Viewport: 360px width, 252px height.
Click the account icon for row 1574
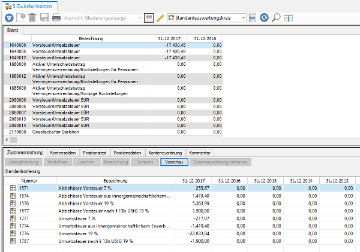(13, 196)
